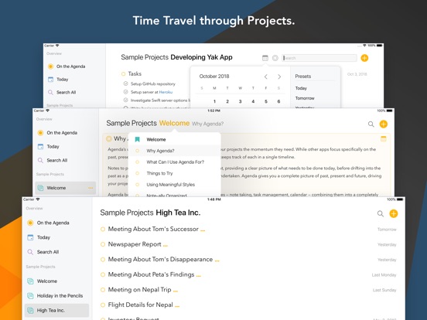The height and width of the screenshot is (320, 427).
Task: Go to previous month in October 2018 calendar
Action: pyautogui.click(x=266, y=77)
